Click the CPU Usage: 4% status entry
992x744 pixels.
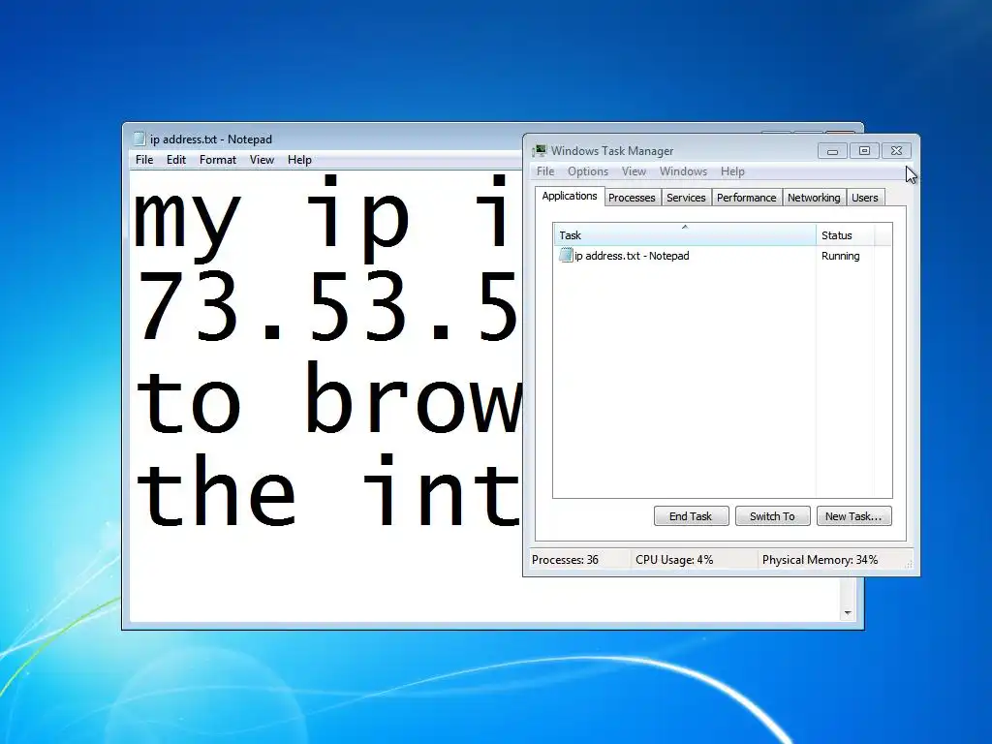coord(674,560)
